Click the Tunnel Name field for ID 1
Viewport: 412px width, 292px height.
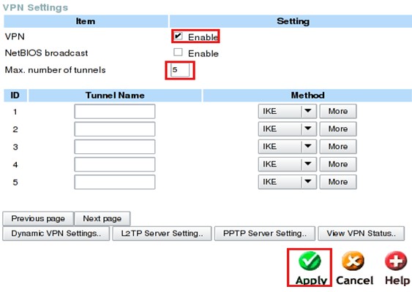(x=115, y=112)
